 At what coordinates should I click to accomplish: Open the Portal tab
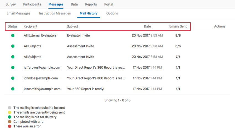[109, 4]
